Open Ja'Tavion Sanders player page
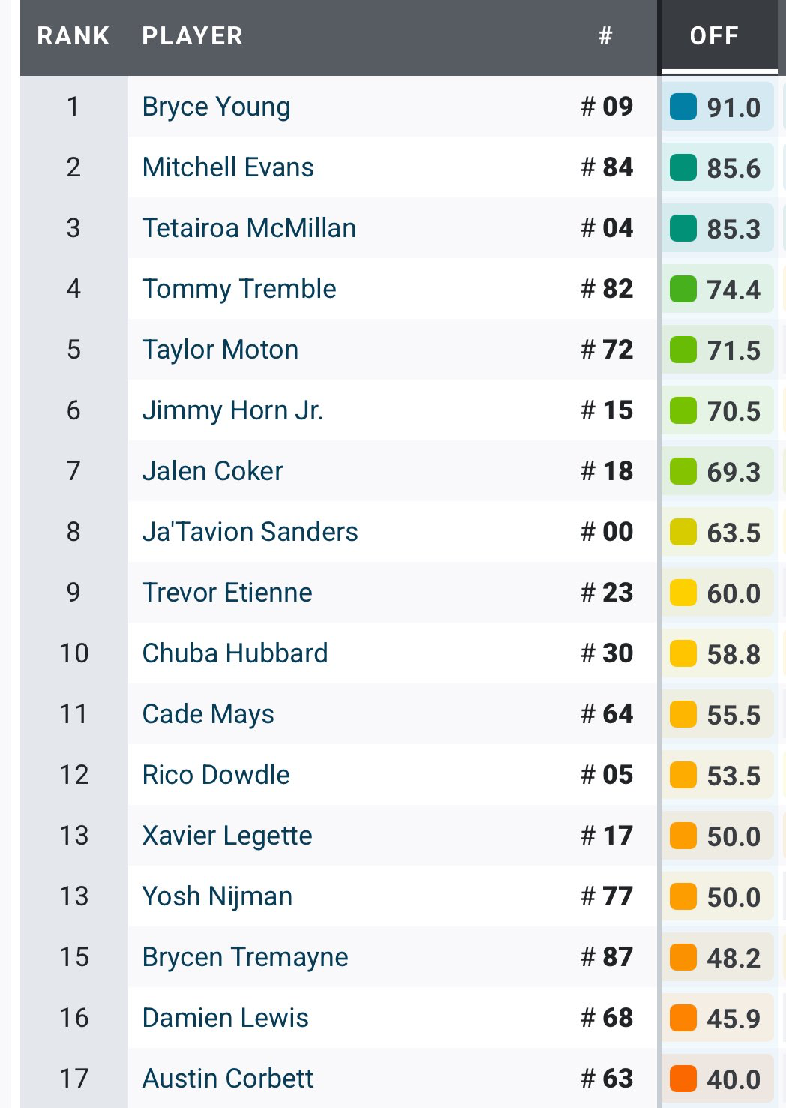The width and height of the screenshot is (786, 1108). click(x=250, y=532)
